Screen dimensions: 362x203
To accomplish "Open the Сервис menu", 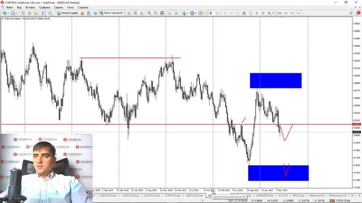I will pos(58,7).
